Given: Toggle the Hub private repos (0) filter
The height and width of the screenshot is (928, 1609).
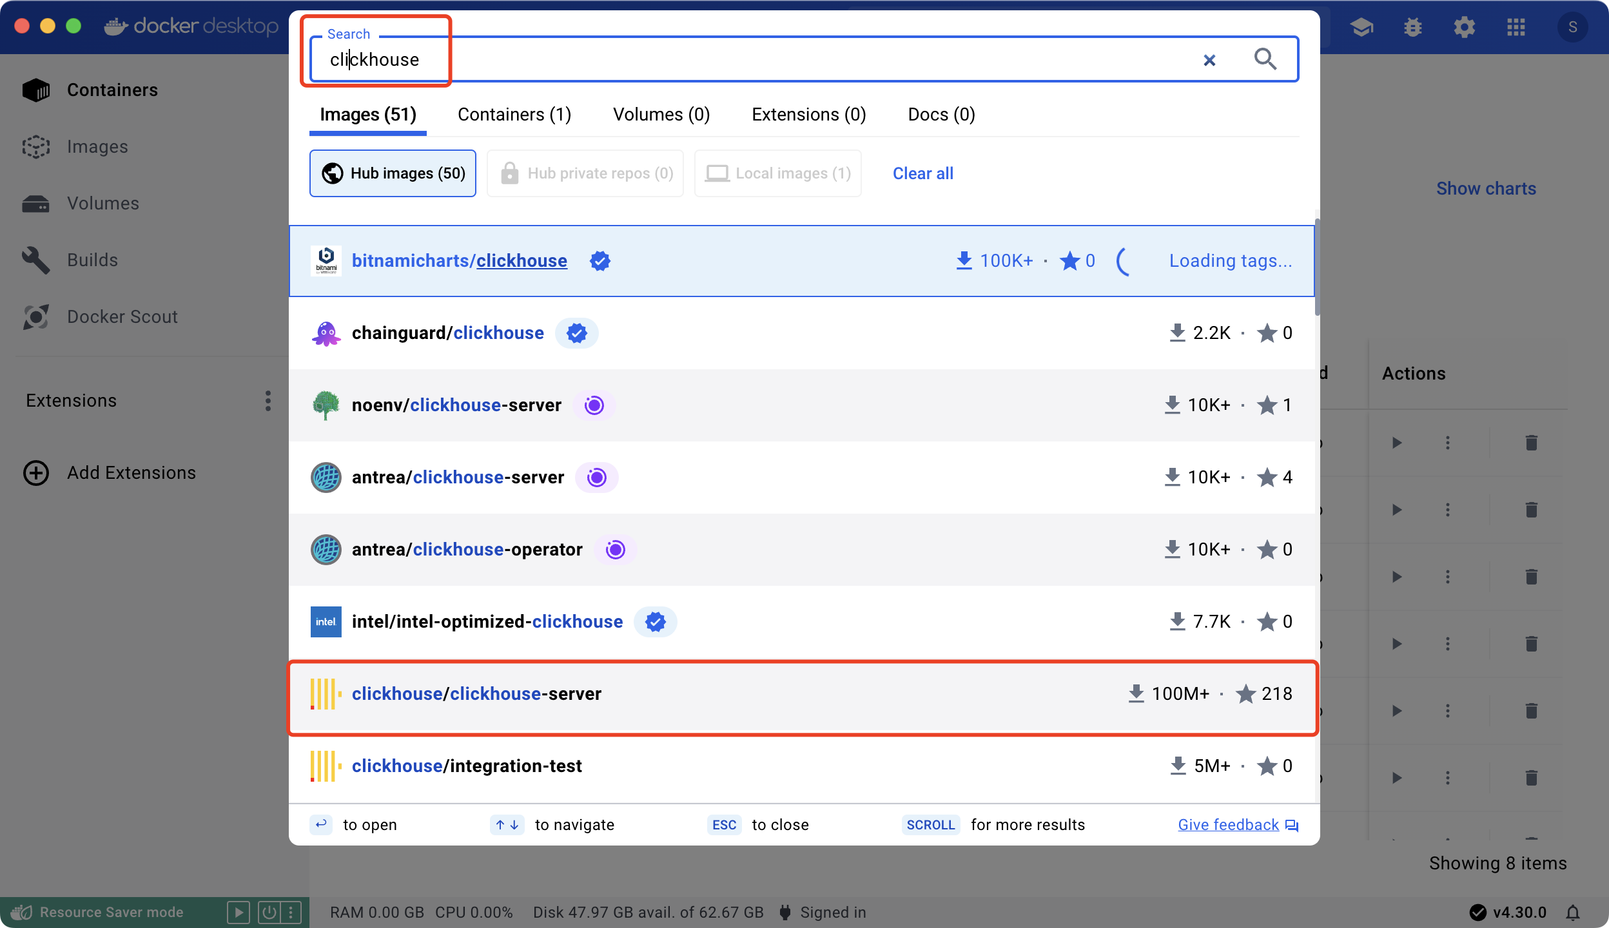Looking at the screenshot, I should (x=585, y=173).
